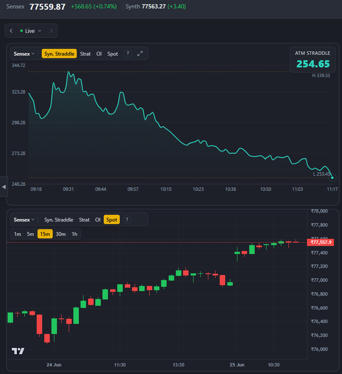Click the latest point dot on straddle line
The height and width of the screenshot is (374, 342).
[x=332, y=178]
